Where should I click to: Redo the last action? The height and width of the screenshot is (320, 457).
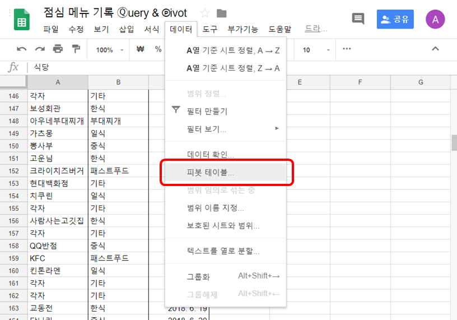(x=40, y=49)
